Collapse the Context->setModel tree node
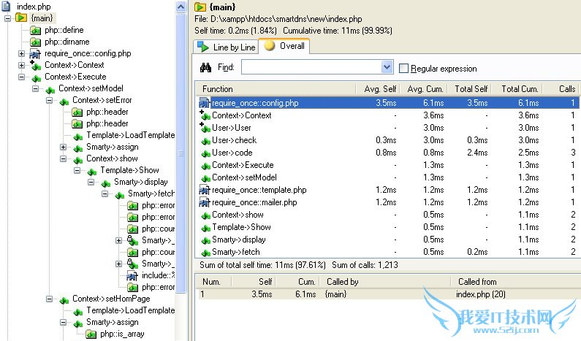Viewport: 581px width, 341px height. [x=36, y=88]
